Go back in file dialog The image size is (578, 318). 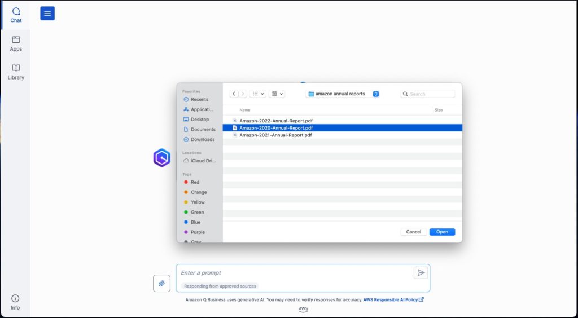click(x=234, y=94)
